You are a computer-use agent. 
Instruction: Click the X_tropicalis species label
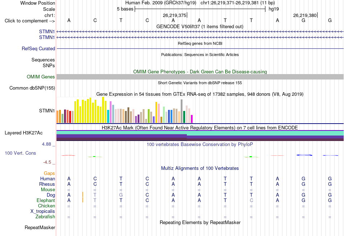pyautogui.click(x=43, y=211)
